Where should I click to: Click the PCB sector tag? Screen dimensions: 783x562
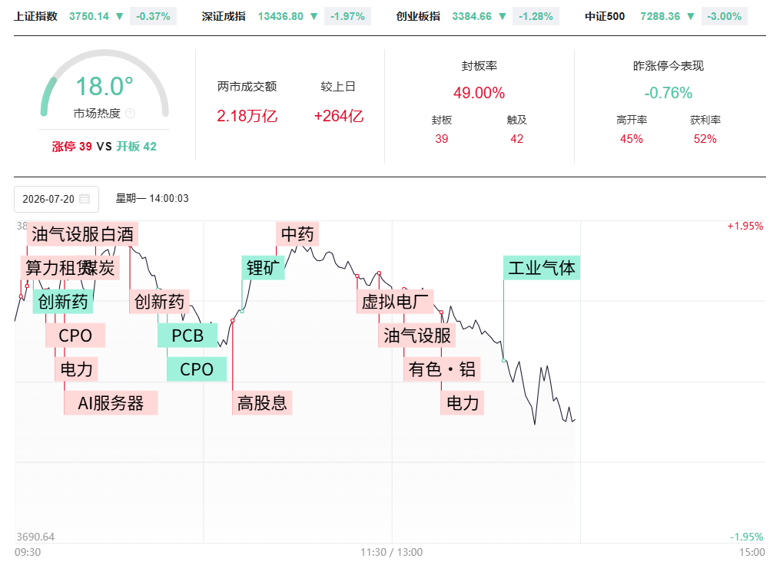tap(187, 336)
